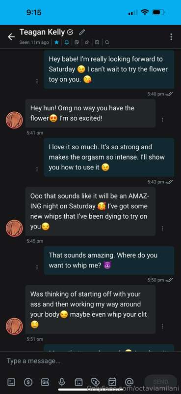Open the GIF picker
The height and width of the screenshot is (394, 181).
45,382
